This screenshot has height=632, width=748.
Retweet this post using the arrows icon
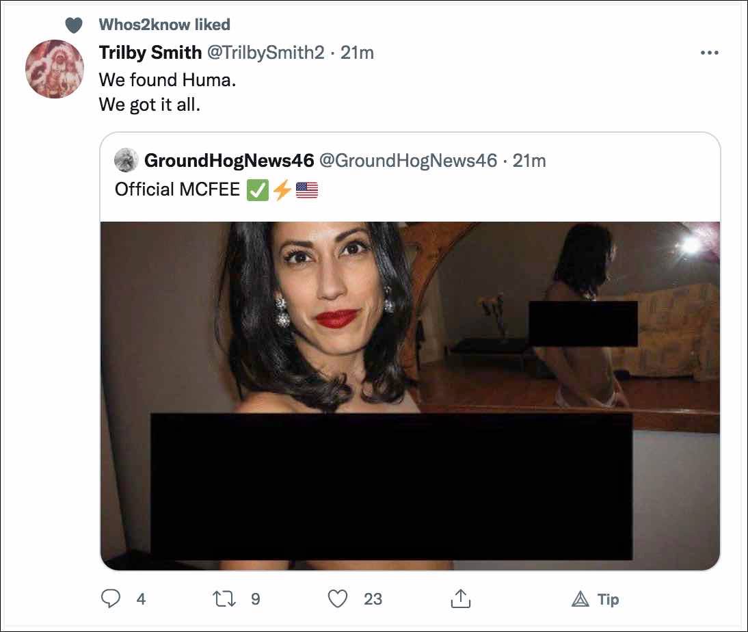(223, 599)
